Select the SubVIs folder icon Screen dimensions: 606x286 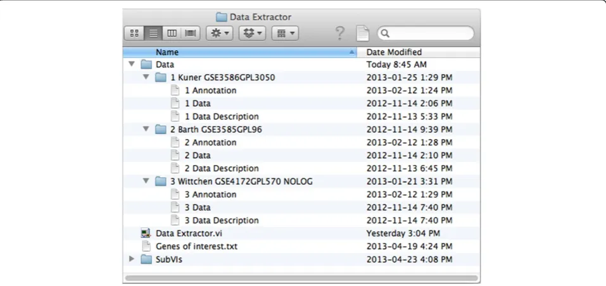[x=146, y=259]
